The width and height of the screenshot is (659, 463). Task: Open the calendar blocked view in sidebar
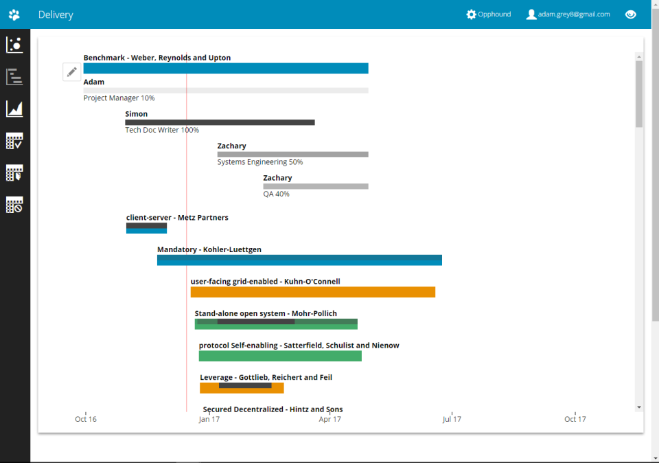point(14,205)
